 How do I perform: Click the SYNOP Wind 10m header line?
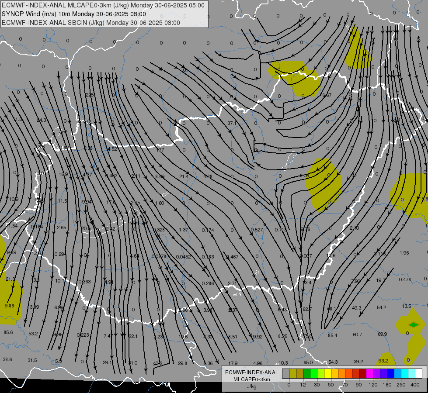click(x=74, y=14)
